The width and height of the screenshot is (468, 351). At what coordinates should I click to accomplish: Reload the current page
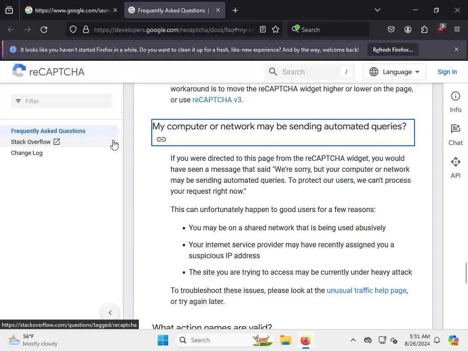(x=44, y=30)
